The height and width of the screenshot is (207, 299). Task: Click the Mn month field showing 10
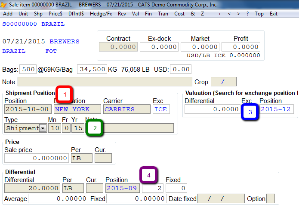pyautogui.click(x=55, y=128)
